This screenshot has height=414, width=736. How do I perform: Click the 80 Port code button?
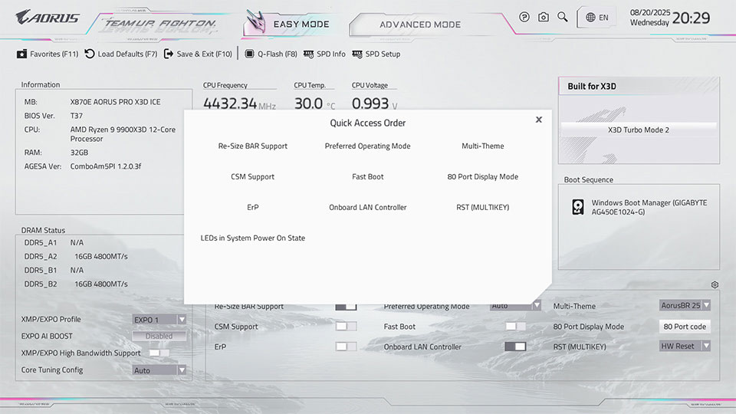[685, 327]
